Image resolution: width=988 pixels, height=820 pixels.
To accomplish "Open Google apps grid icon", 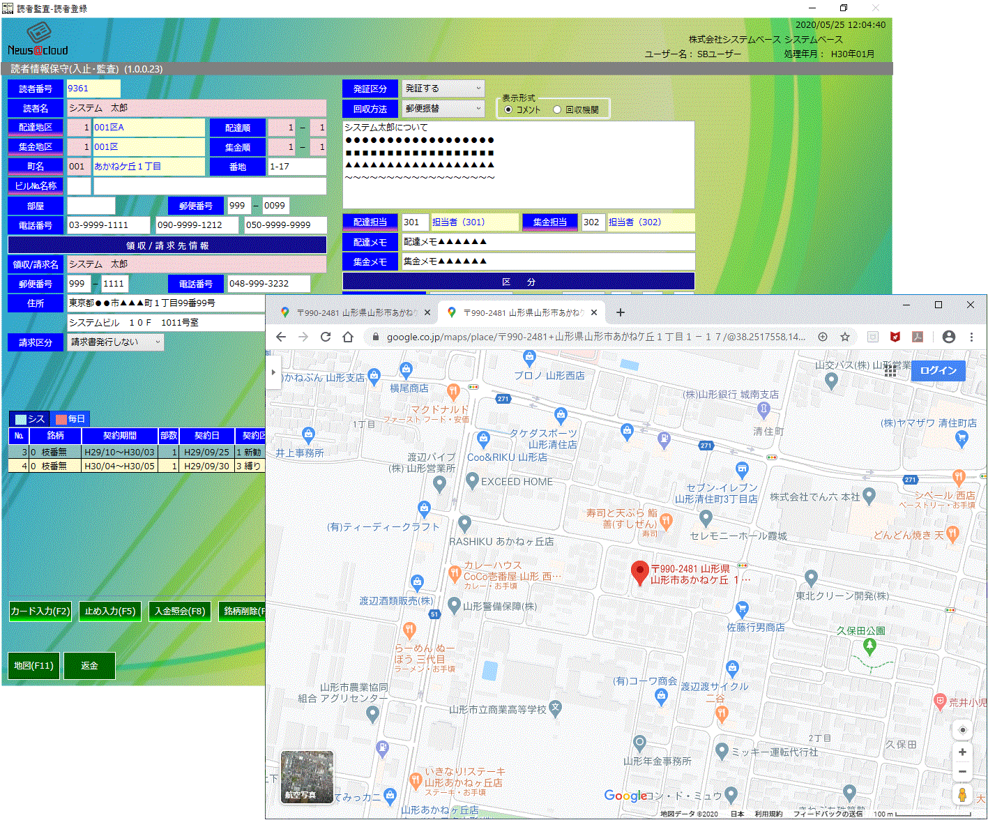I will coord(890,371).
